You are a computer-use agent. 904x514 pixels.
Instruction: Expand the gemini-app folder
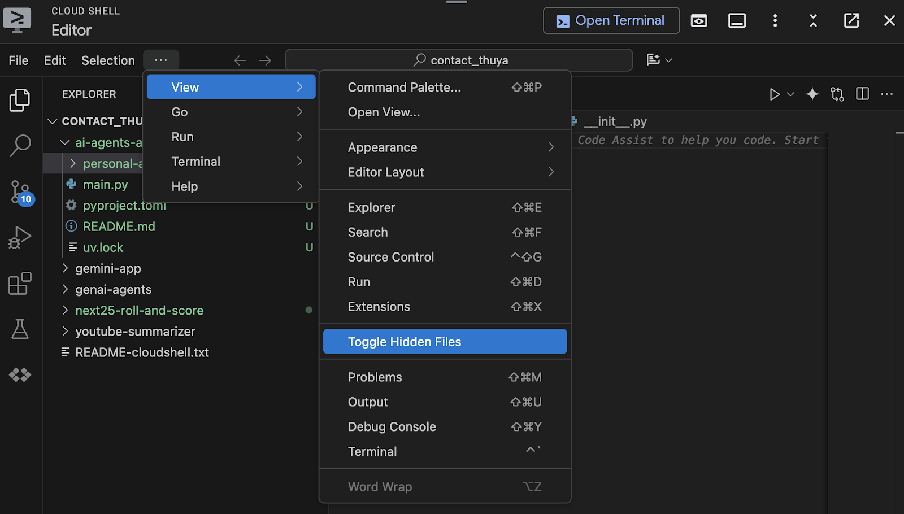pos(108,268)
